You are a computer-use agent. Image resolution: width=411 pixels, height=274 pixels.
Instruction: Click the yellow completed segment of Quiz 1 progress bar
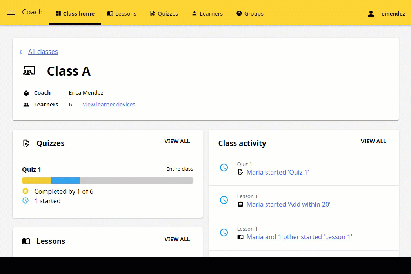tap(36, 180)
